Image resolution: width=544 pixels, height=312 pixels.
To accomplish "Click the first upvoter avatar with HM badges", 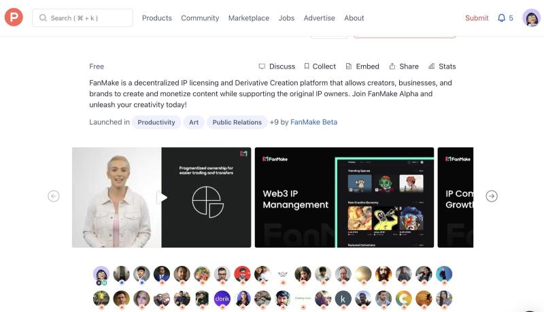I will [101, 274].
